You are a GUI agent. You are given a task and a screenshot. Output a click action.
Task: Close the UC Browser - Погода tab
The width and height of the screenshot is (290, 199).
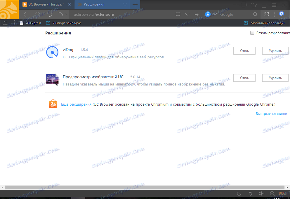click(70, 5)
